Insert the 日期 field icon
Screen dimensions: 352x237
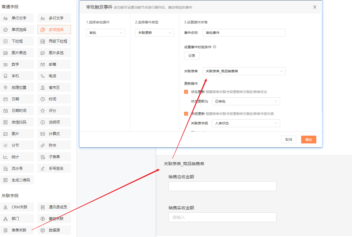tap(5, 99)
